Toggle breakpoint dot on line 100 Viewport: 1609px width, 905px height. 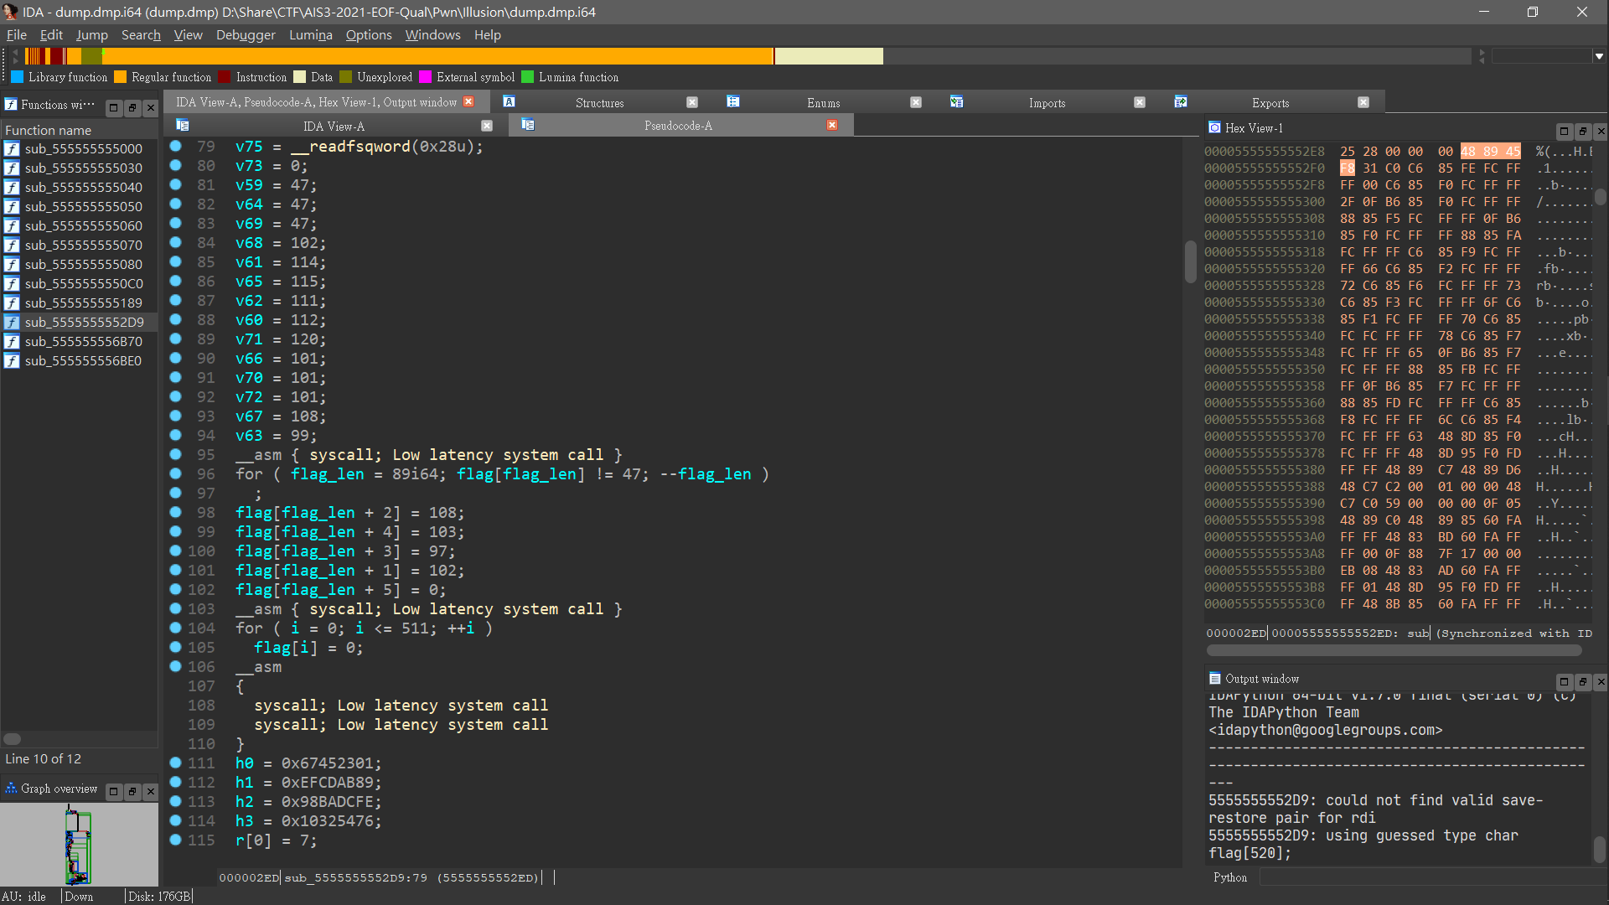[x=176, y=551]
